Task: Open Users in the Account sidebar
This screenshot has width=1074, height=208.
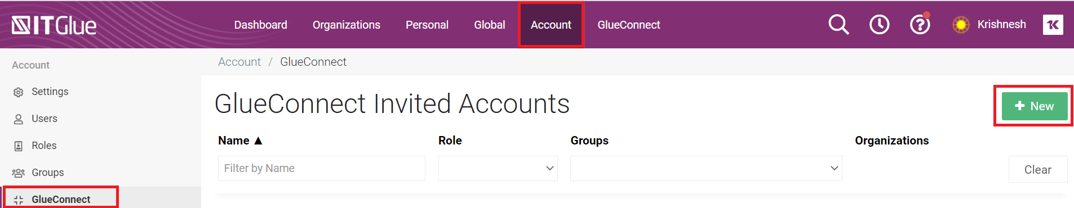Action: point(45,119)
